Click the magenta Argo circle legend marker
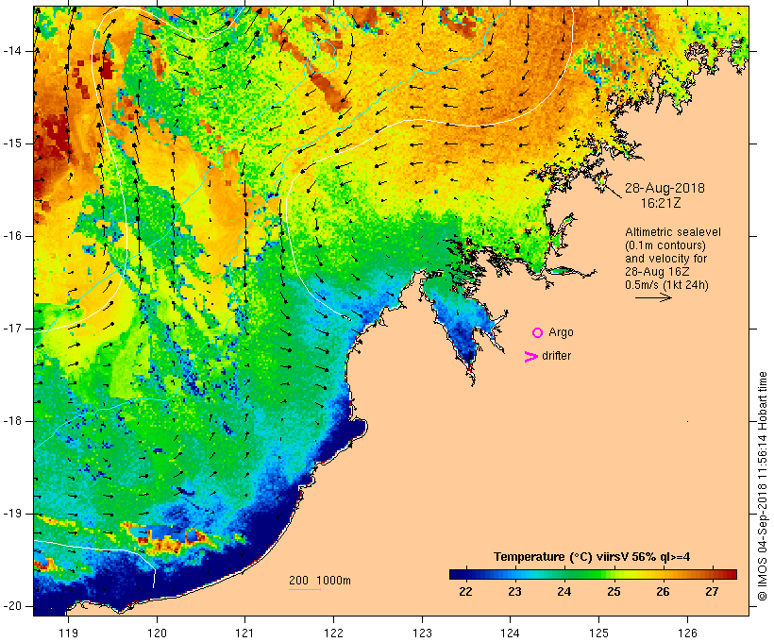The height and width of the screenshot is (642, 774). click(x=538, y=333)
